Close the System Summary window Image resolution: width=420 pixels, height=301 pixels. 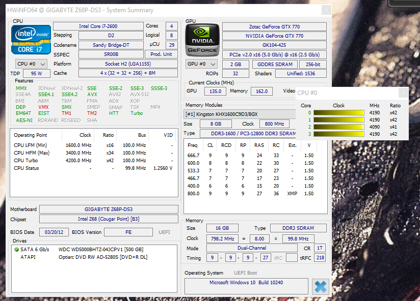(x=326, y=10)
